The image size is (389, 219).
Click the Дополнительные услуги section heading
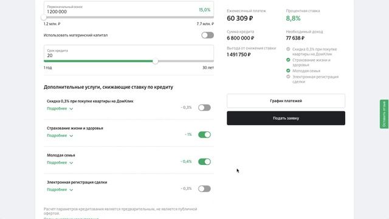[108, 87]
